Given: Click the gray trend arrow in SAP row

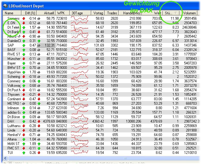Looking at the screenshot, I should click(39, 45).
